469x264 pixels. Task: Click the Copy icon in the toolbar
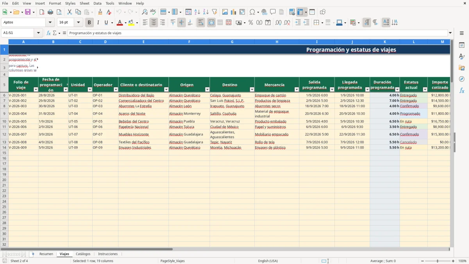point(78,12)
